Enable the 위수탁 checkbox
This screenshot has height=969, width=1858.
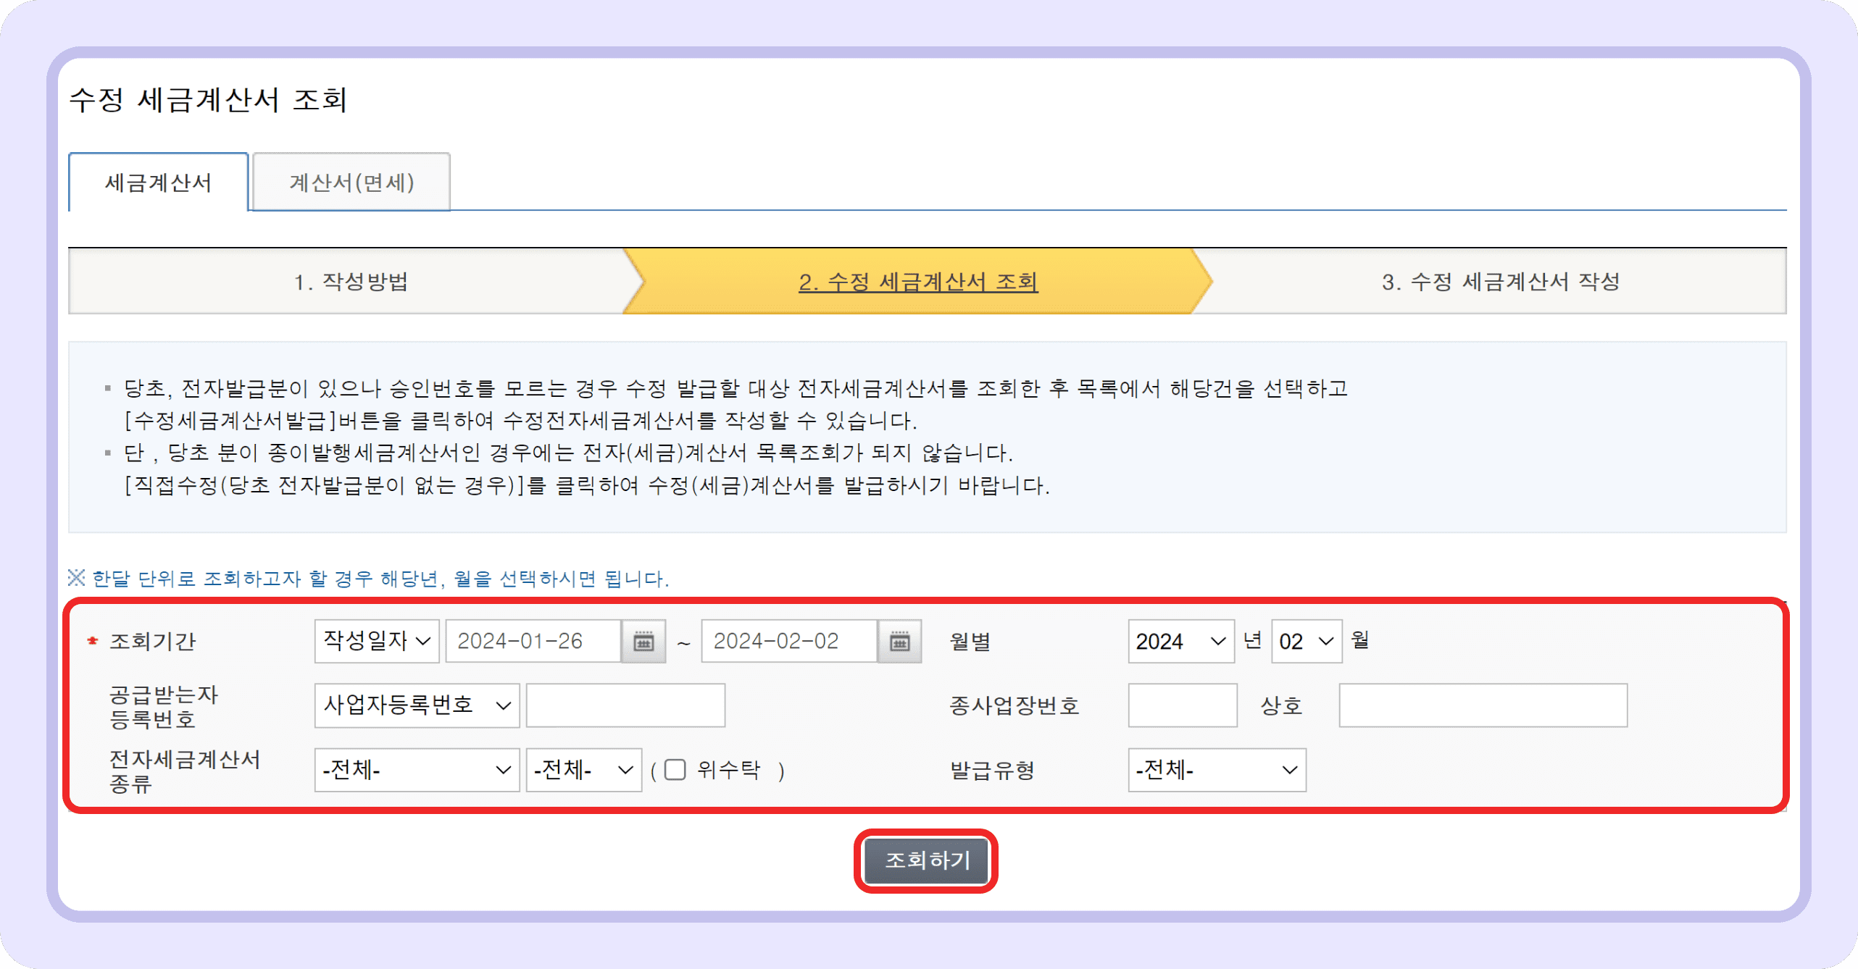tap(675, 770)
